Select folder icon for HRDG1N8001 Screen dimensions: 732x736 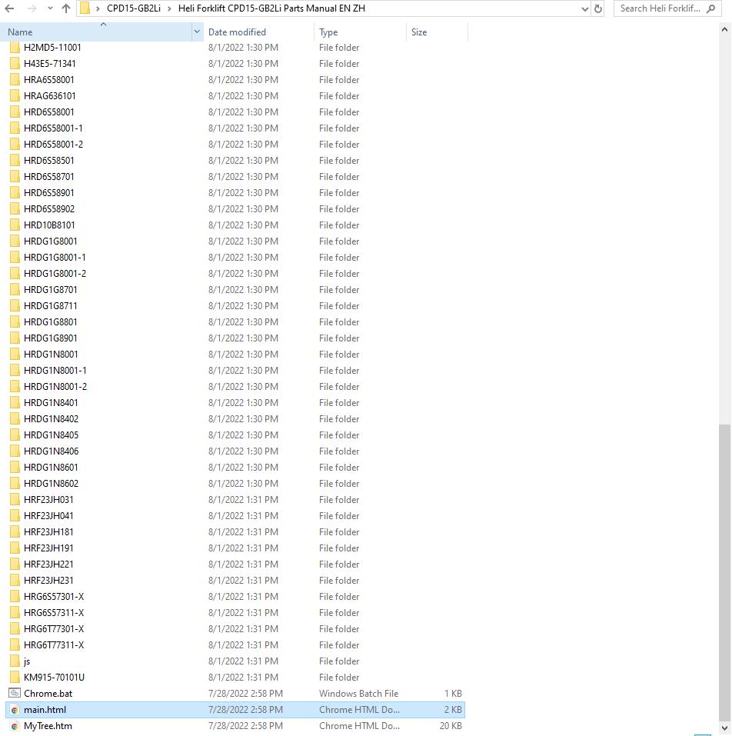pos(15,355)
